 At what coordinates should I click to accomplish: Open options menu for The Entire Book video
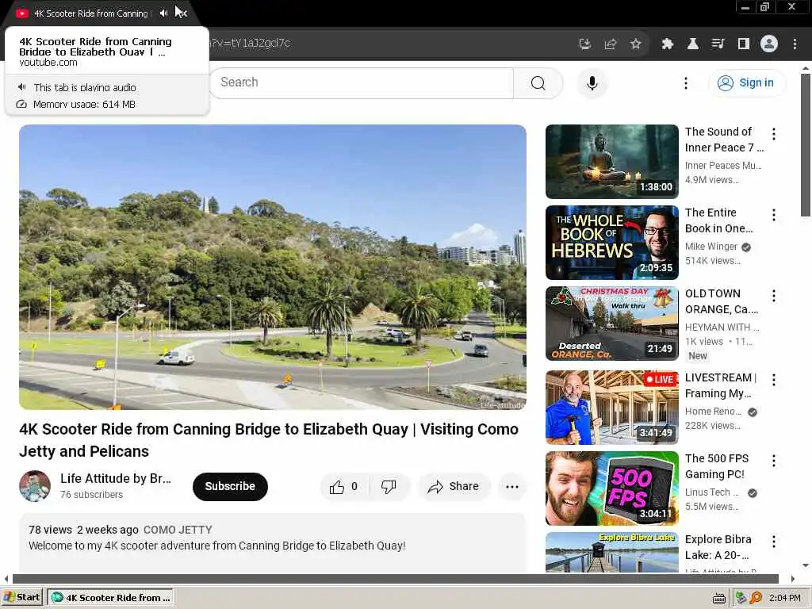[774, 215]
